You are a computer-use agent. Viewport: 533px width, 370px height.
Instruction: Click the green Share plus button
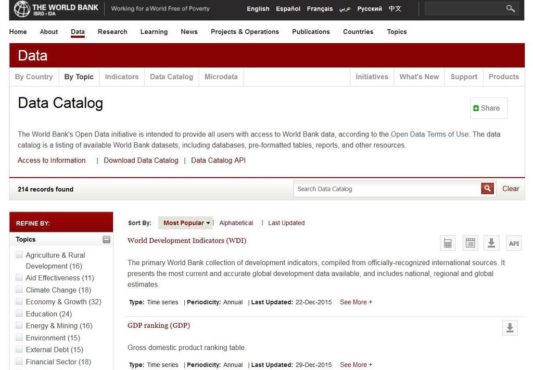point(476,108)
